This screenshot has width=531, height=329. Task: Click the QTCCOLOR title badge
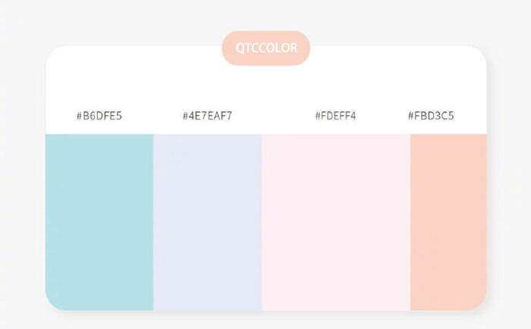265,49
